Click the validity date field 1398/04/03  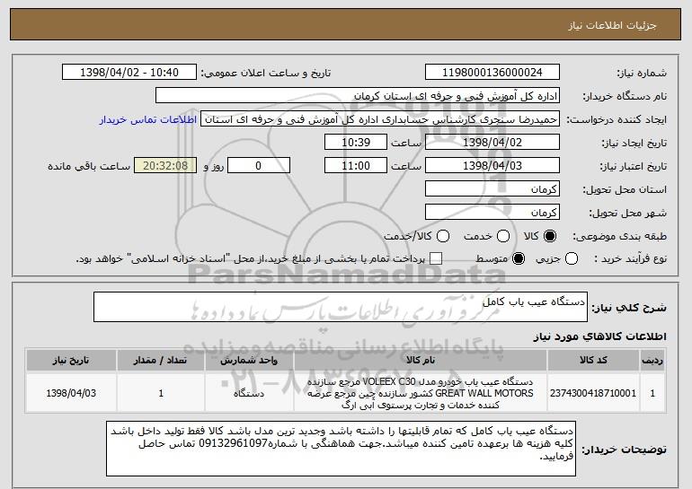492,166
